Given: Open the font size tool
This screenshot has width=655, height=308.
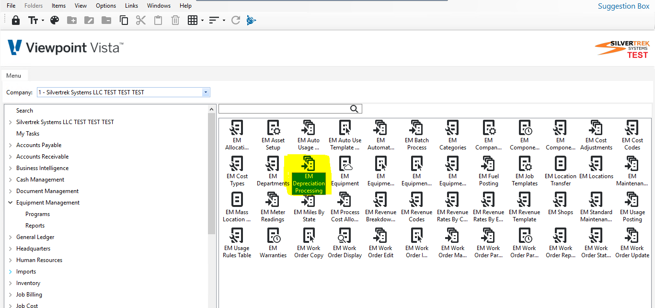Looking at the screenshot, I should (x=33, y=20).
